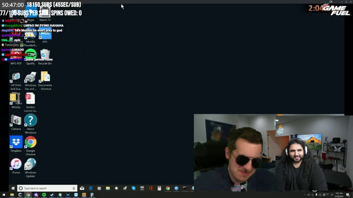This screenshot has height=198, width=353.
Task: Open the blue circle app on inner taskbar
Action: pyautogui.click(x=176, y=188)
